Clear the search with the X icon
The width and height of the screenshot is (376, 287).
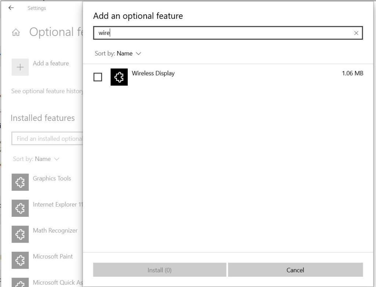click(x=356, y=33)
